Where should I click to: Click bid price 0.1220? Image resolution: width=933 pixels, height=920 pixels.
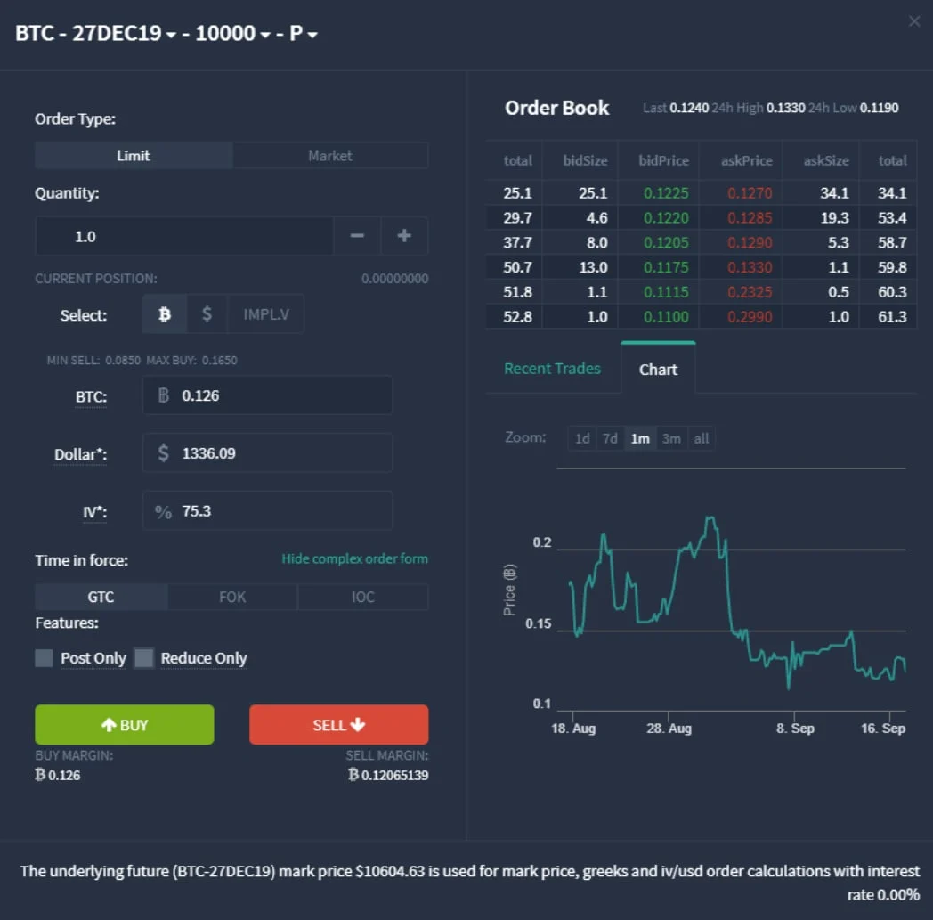(x=666, y=218)
